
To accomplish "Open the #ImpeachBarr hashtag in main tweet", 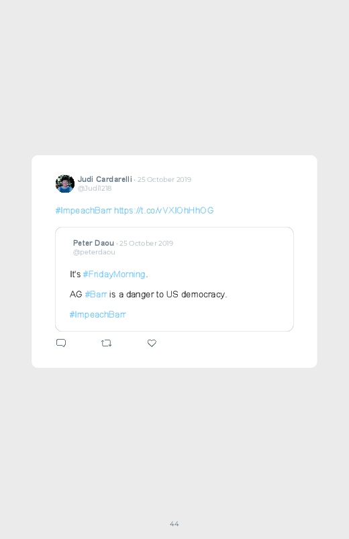I will 83,210.
